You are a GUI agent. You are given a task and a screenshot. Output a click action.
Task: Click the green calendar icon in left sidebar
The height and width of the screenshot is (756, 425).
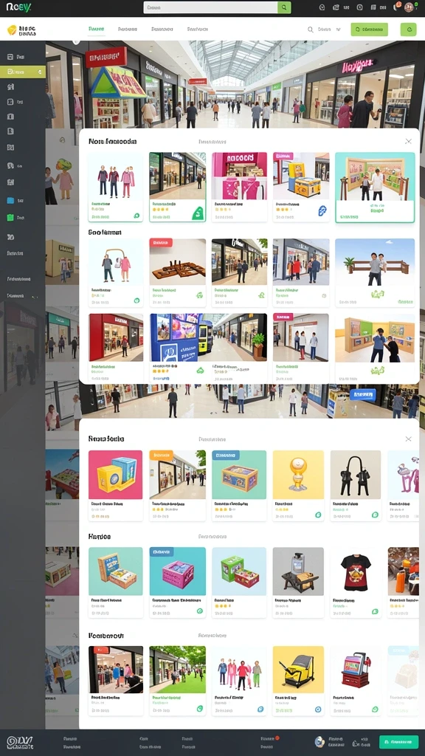[x=10, y=218]
